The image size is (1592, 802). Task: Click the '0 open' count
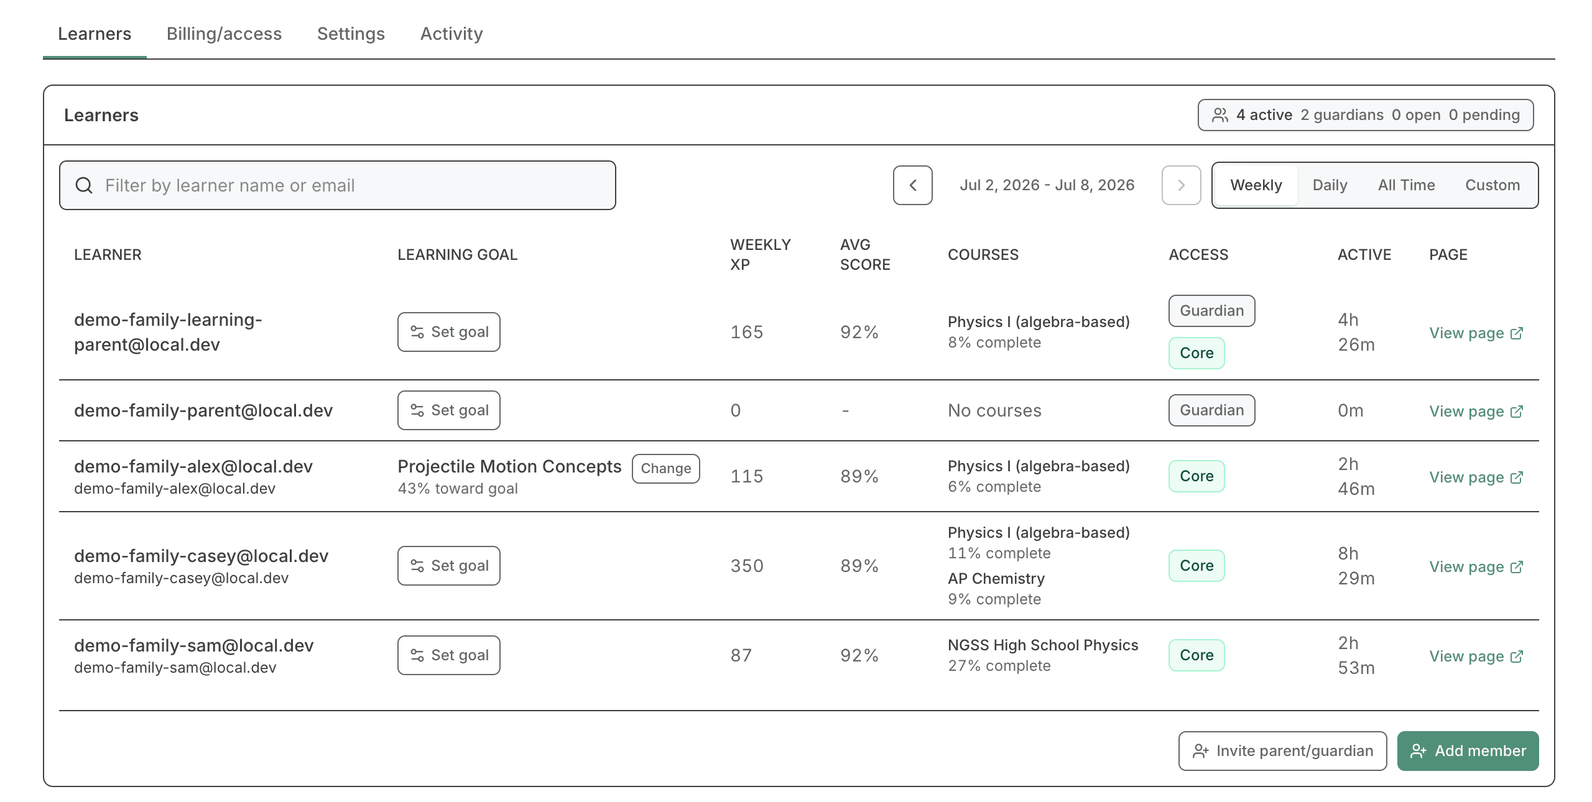coord(1416,115)
